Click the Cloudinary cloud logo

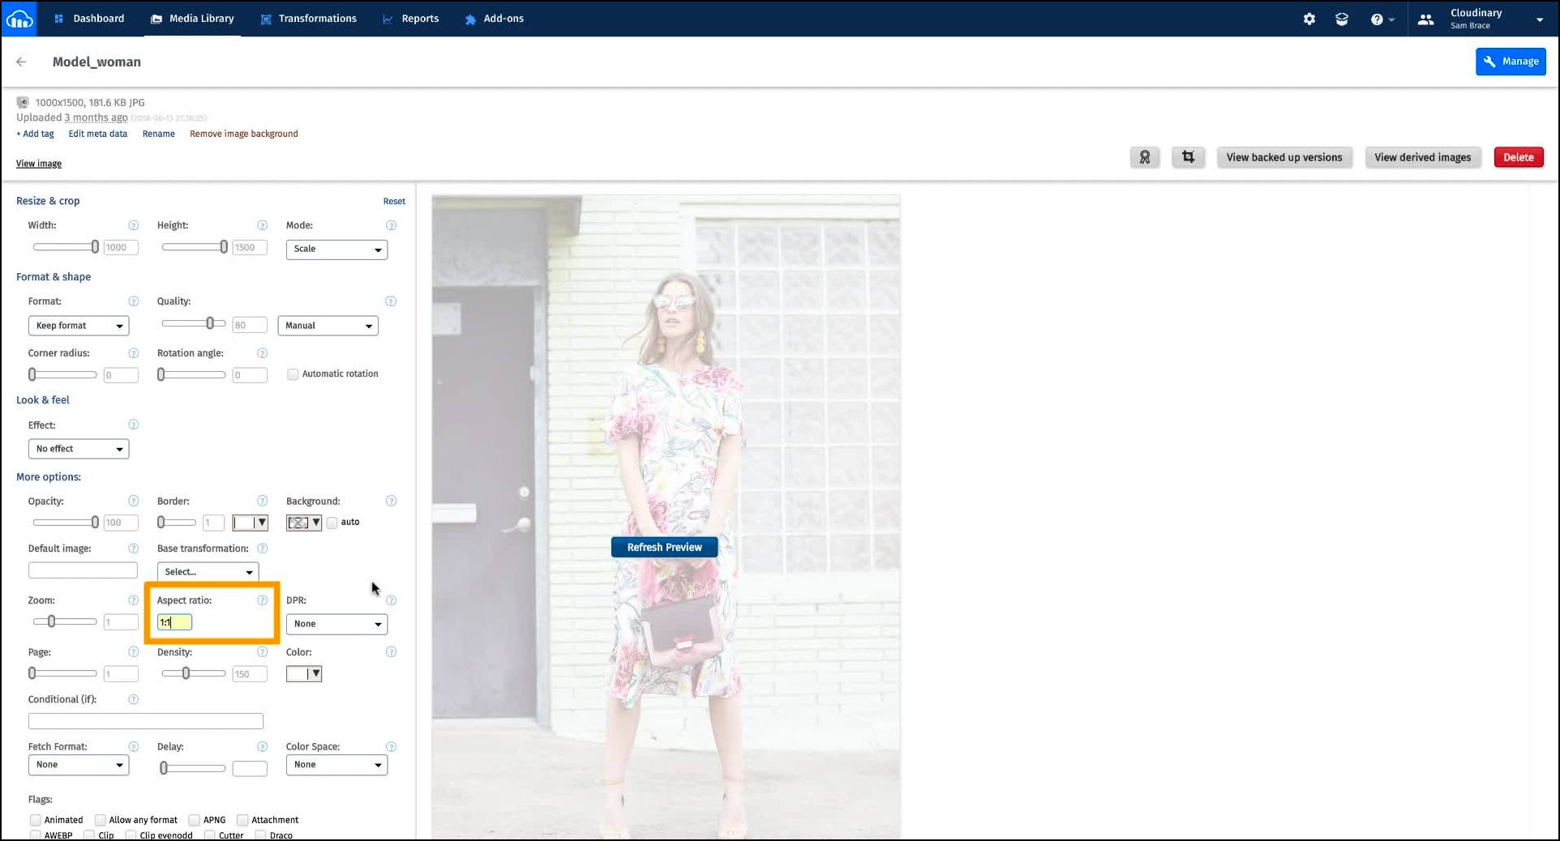tap(19, 19)
